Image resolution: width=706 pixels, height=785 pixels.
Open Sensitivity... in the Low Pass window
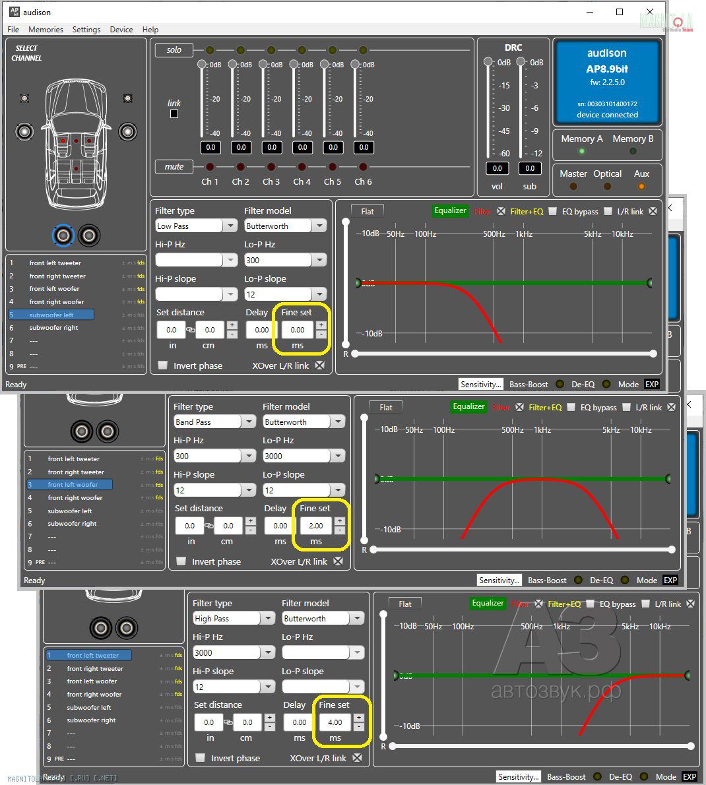tap(481, 384)
